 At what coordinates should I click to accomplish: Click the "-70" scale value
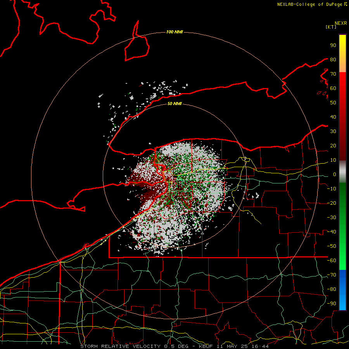tap(332, 275)
